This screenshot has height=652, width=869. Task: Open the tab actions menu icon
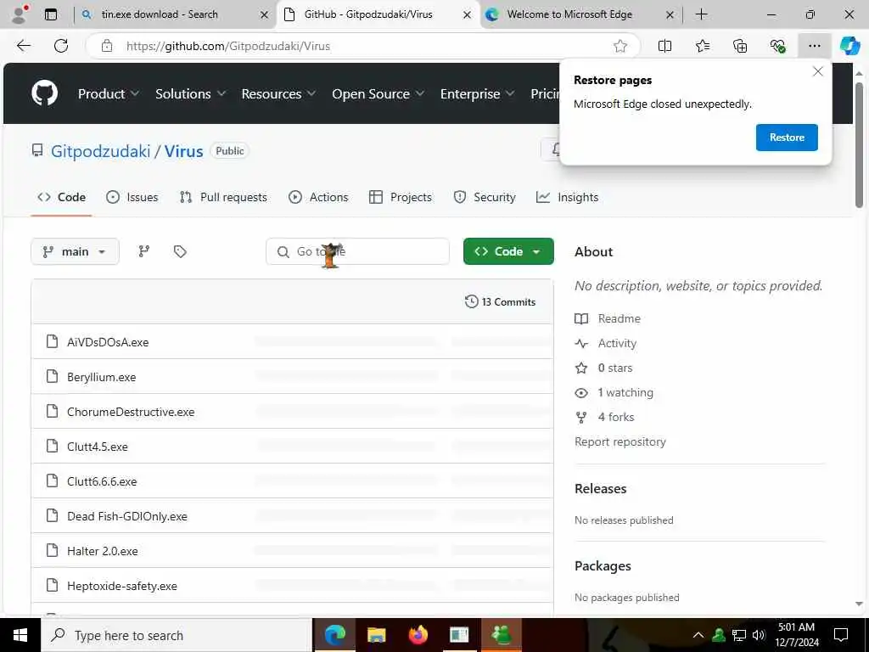click(51, 14)
